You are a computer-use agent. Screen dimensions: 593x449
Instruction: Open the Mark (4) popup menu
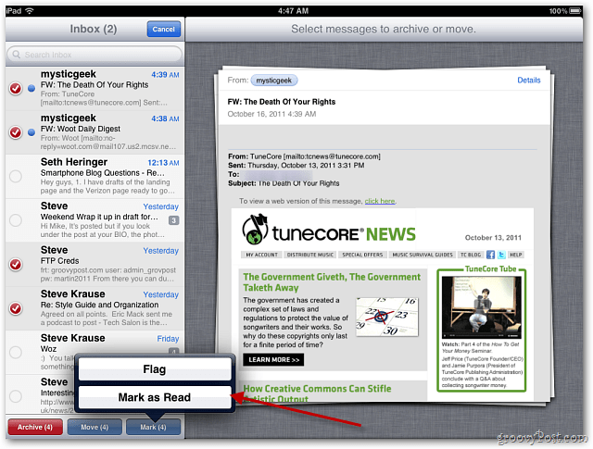click(153, 427)
